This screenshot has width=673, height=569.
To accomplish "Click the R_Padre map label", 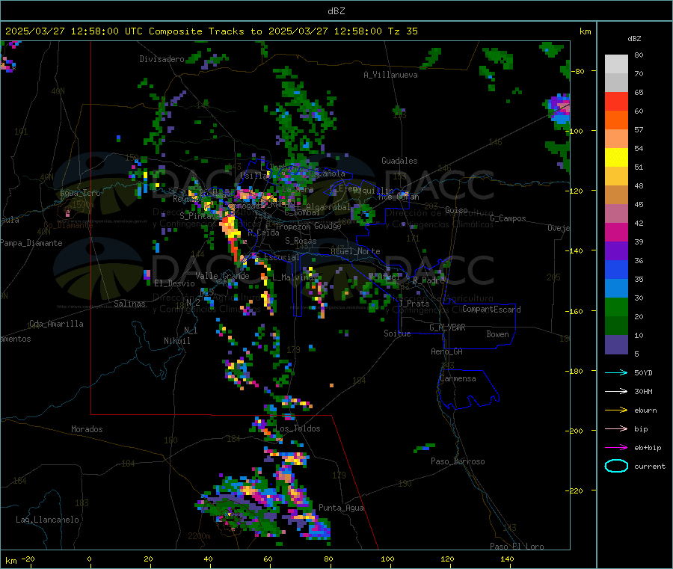I will [428, 280].
